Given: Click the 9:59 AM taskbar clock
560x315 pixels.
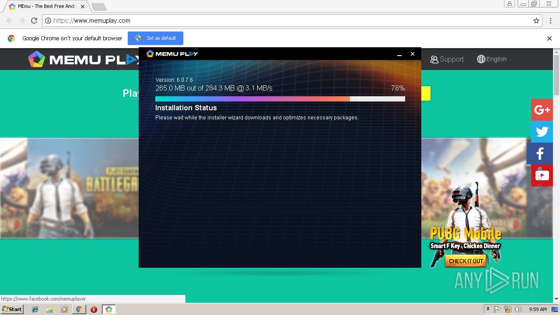Looking at the screenshot, I should [538, 309].
